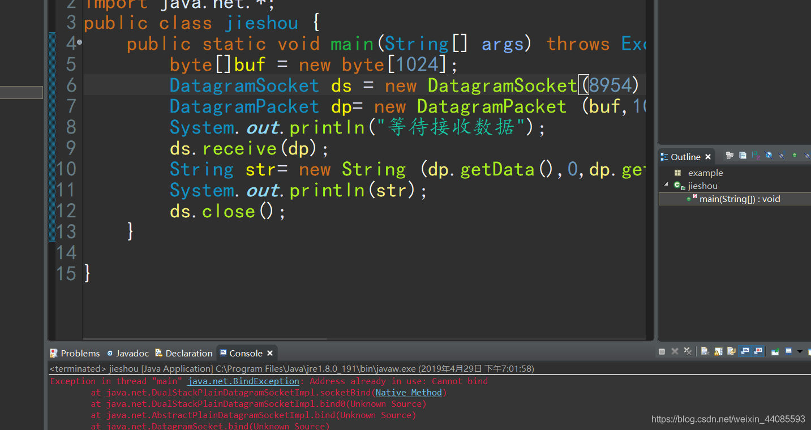Collapse the jieshou class node in Outline
The height and width of the screenshot is (430, 811).
666,185
